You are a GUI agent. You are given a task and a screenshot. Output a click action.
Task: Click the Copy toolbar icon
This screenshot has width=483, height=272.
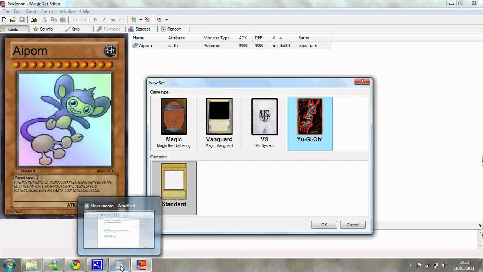click(54, 20)
